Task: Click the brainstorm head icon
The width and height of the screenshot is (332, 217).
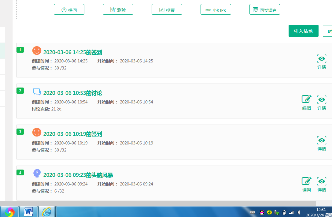Action: (37, 174)
